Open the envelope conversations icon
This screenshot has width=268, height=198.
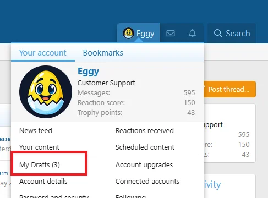[x=171, y=34]
